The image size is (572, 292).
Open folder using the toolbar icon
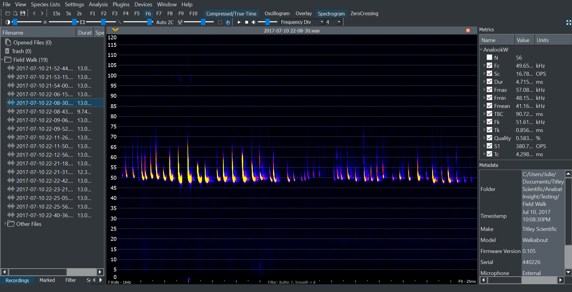(8, 13)
